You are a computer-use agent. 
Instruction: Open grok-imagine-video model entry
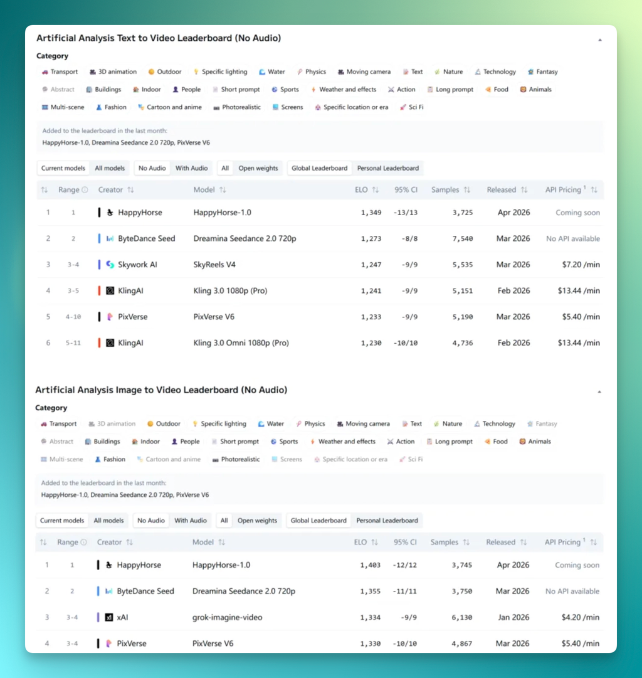[228, 617]
